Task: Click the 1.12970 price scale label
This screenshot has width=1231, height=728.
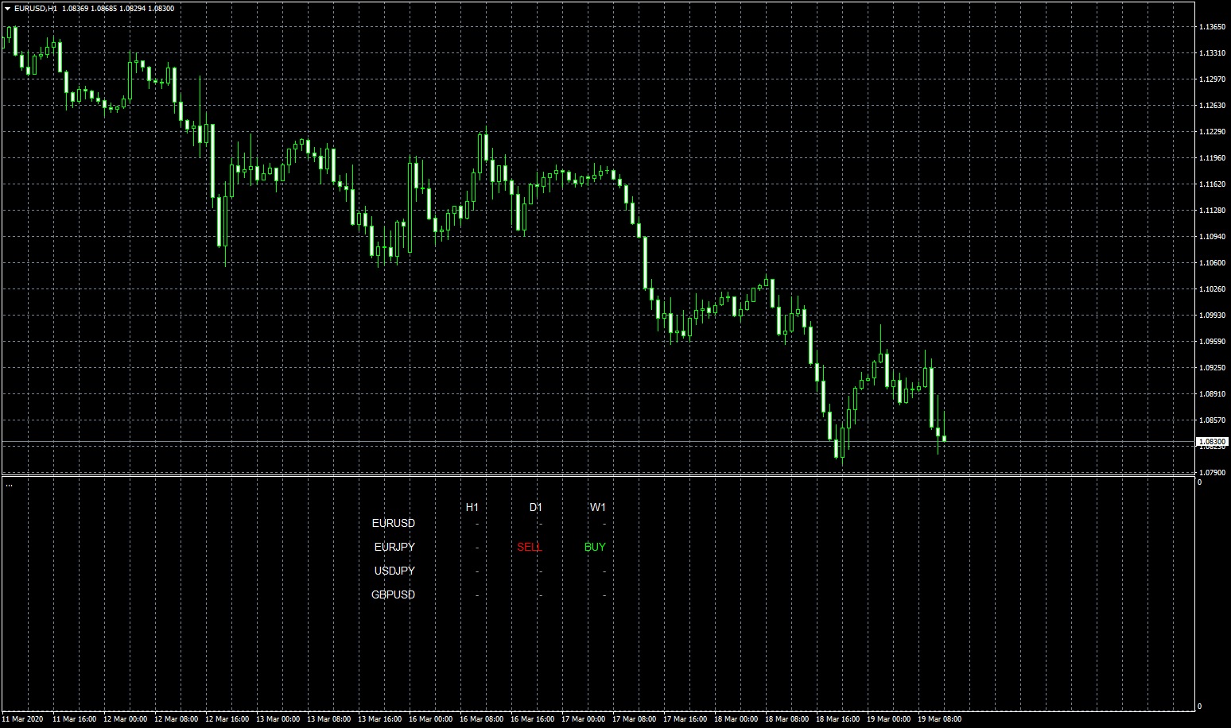Action: point(1212,79)
